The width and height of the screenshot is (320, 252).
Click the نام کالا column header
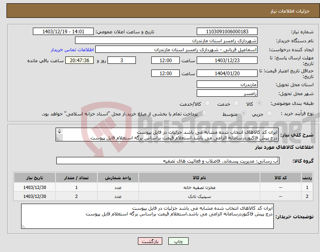point(199,178)
